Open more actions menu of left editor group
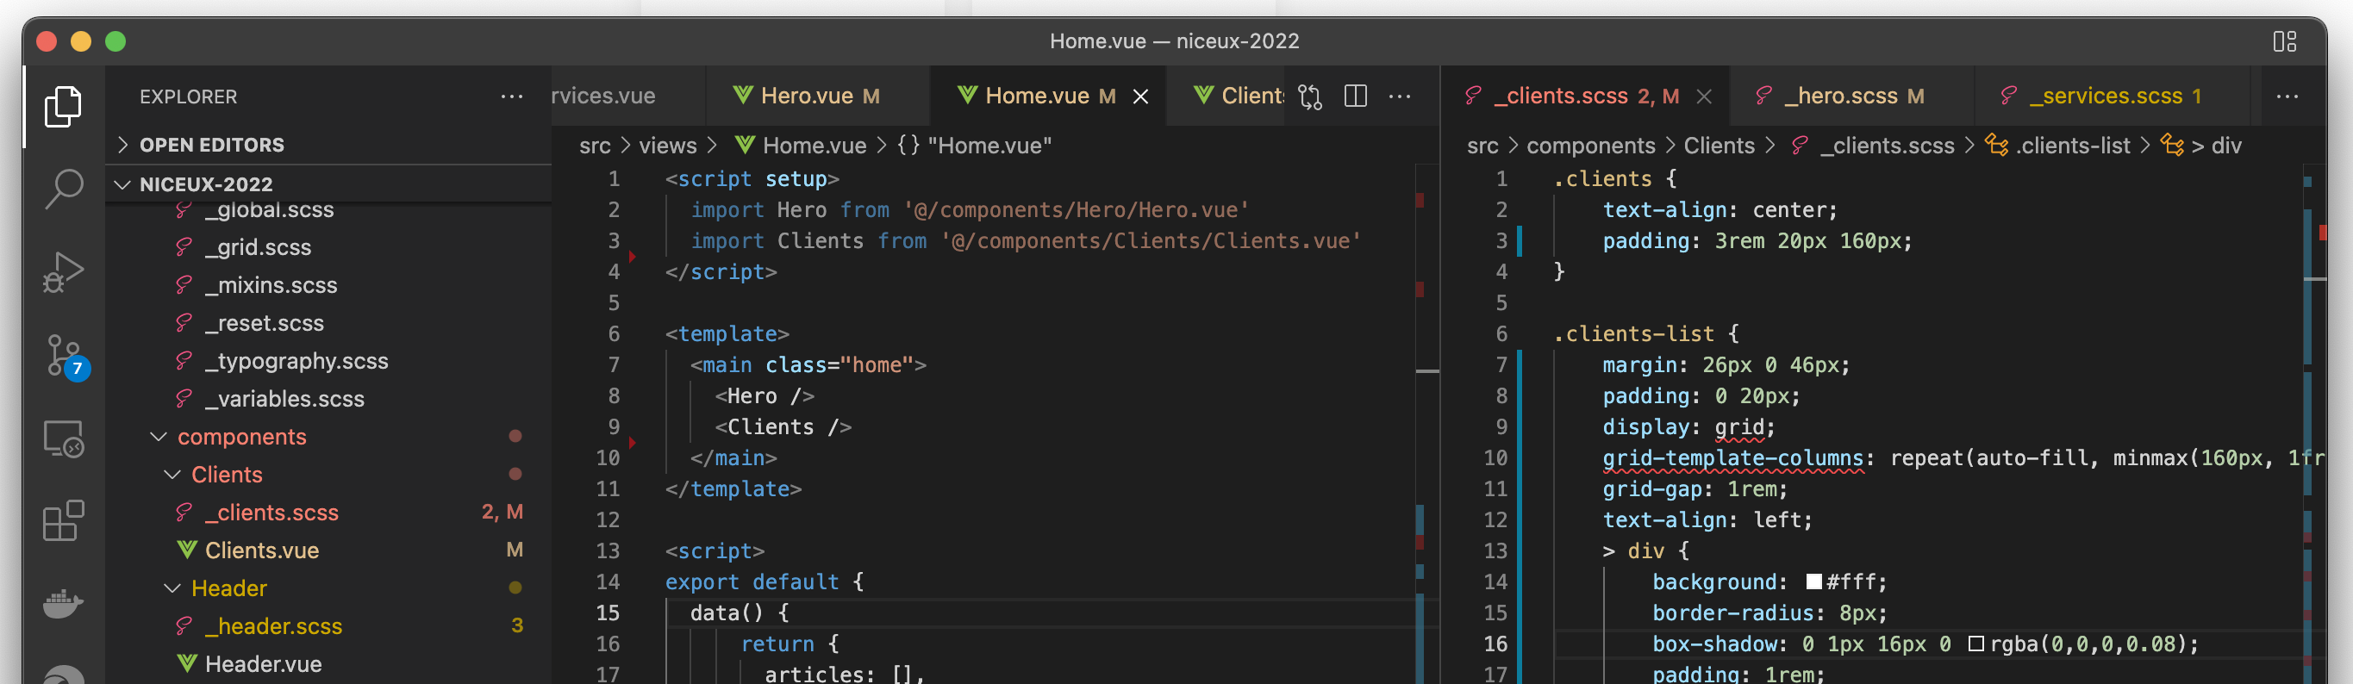This screenshot has width=2353, height=684. click(1400, 96)
